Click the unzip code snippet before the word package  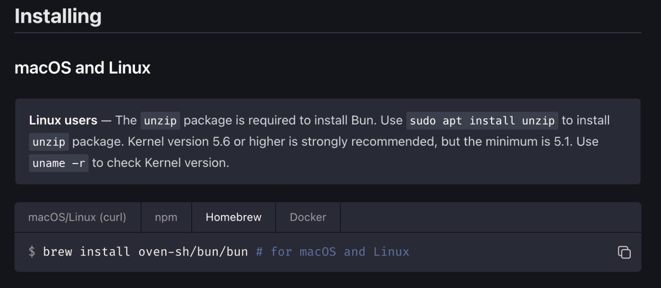click(49, 142)
